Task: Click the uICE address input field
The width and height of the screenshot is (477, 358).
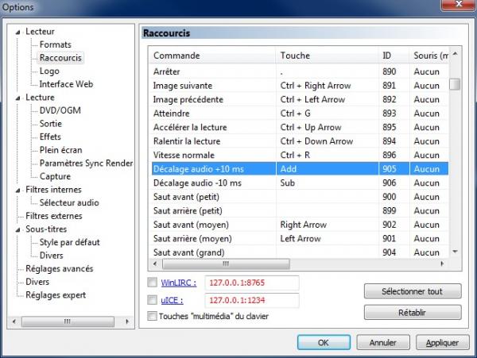Action: 250,300
